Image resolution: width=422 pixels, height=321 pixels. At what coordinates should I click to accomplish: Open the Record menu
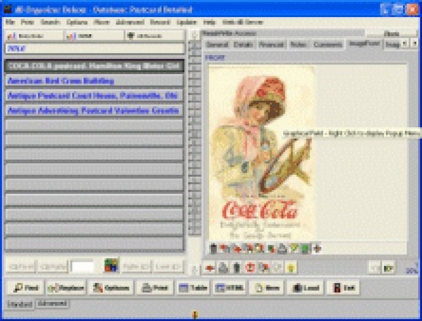tap(160, 22)
